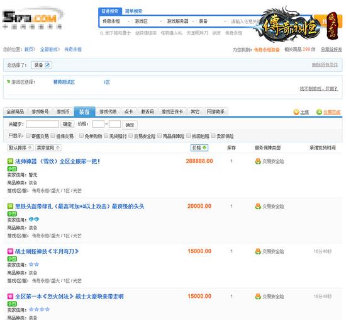Click 交易安全险 icon in 20000.00 row
Image resolution: width=346 pixels, height=320 pixels.
pyautogui.click(x=258, y=207)
